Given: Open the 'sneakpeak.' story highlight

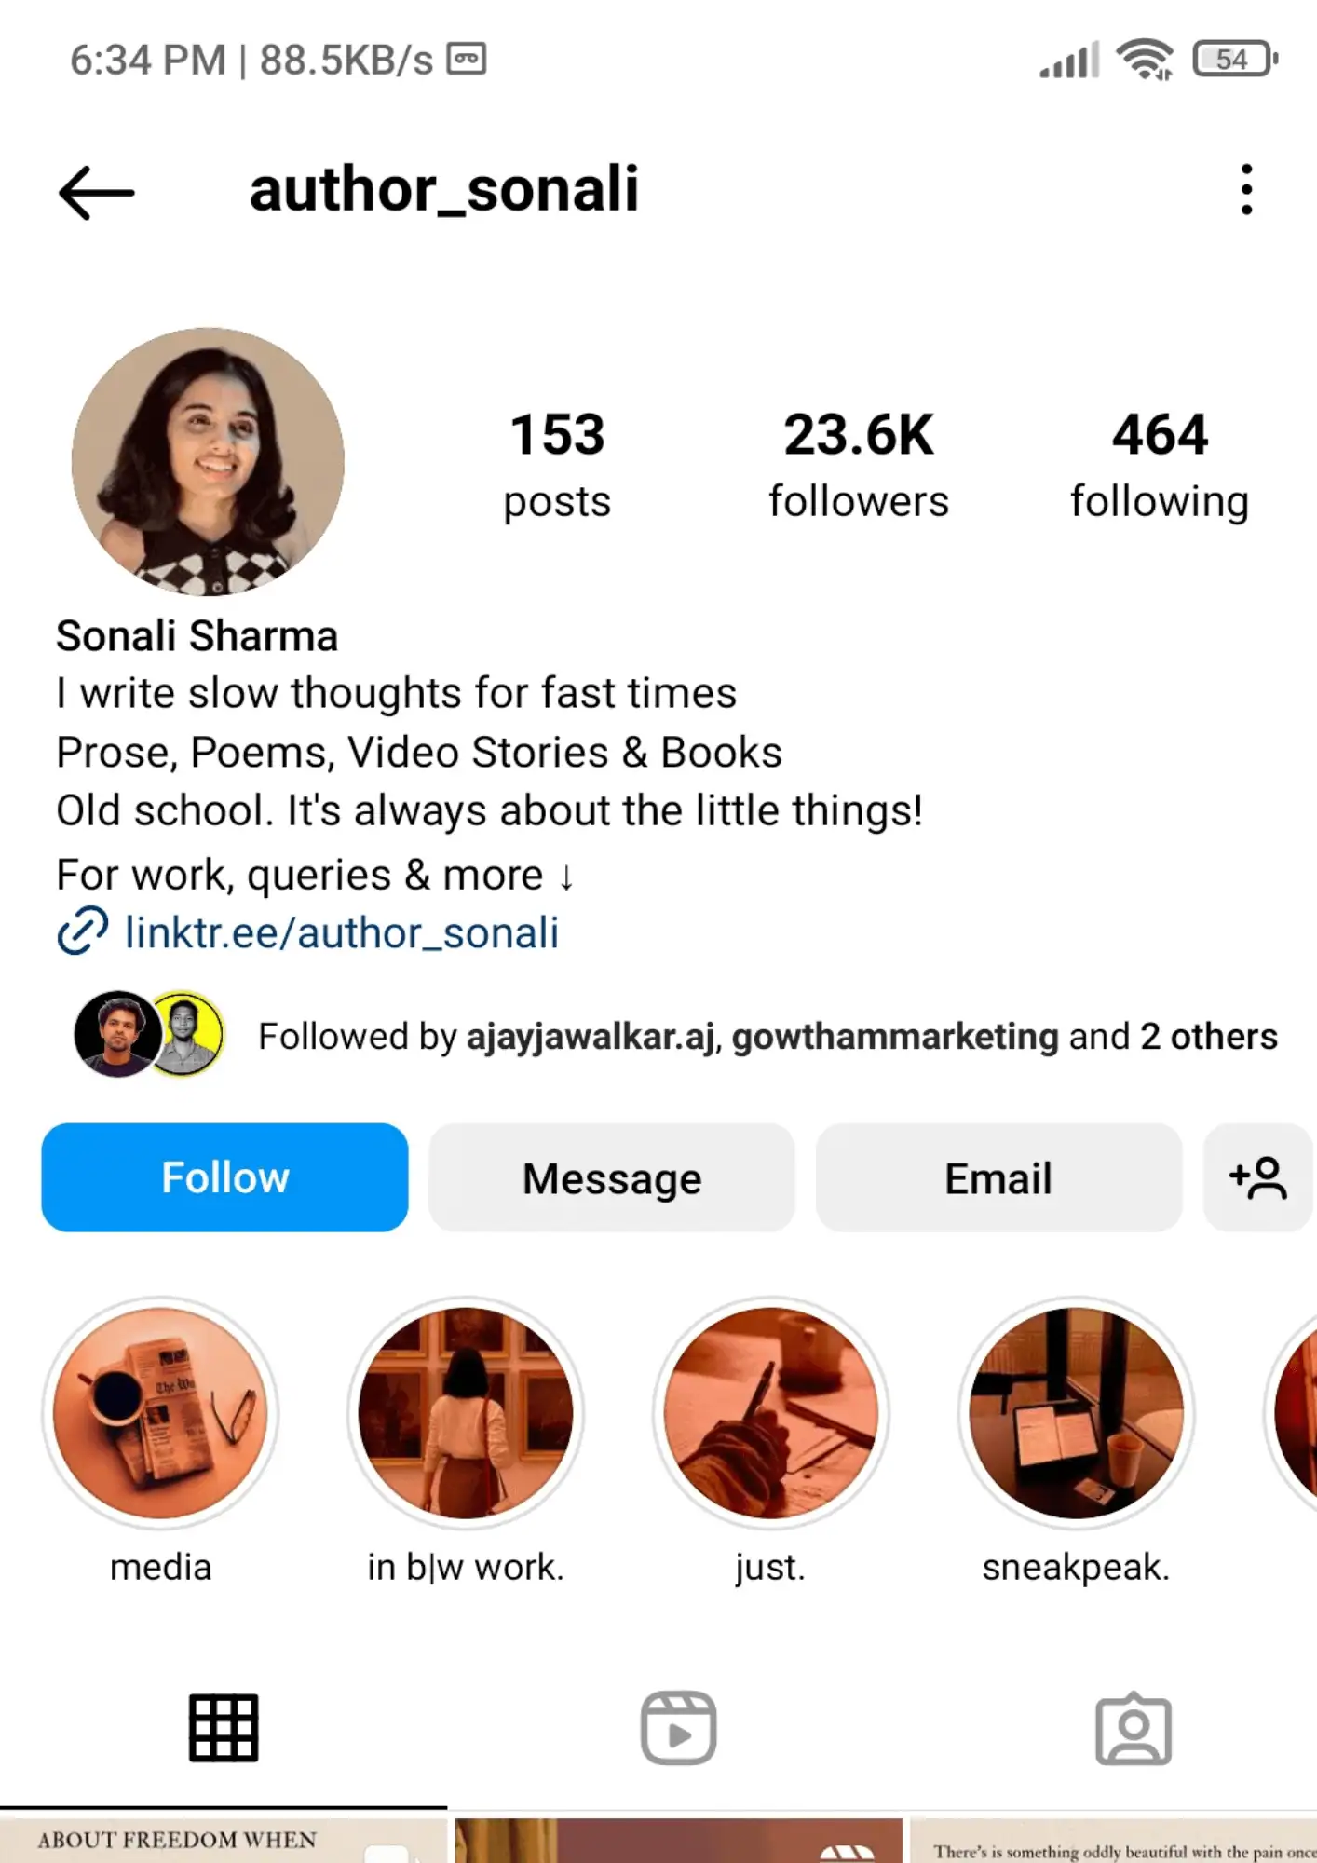Looking at the screenshot, I should 1076,1413.
